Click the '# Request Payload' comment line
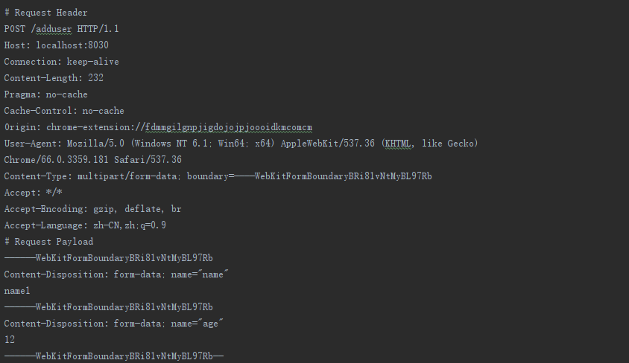This screenshot has height=363, width=629. point(48,242)
